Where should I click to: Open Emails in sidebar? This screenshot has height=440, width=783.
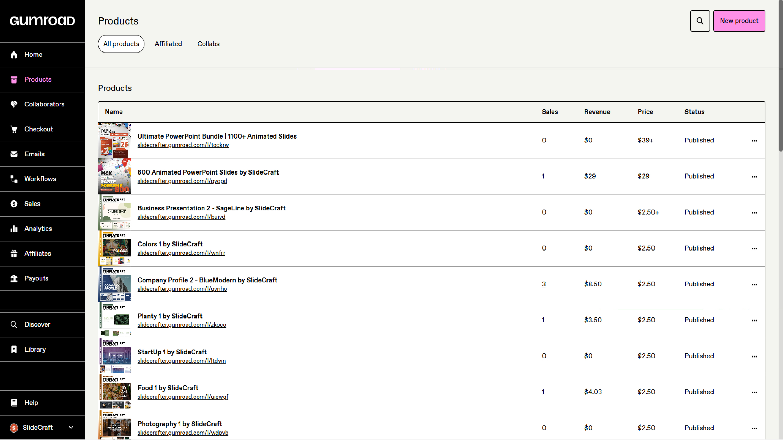click(x=42, y=154)
